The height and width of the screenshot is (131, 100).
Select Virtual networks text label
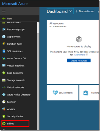point(16,87)
